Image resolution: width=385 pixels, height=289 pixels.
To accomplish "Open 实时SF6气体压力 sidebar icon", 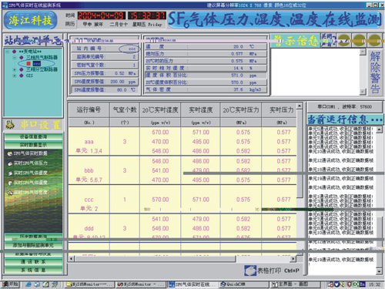I will 10,163.
